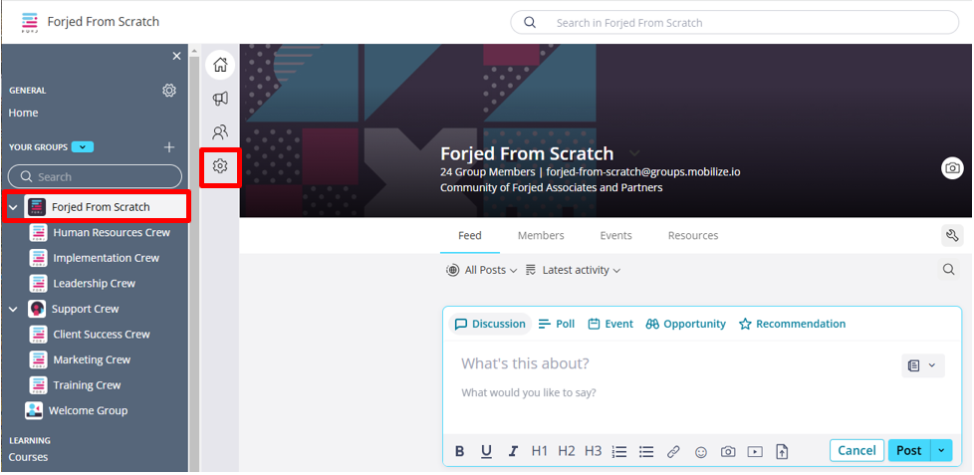
Task: Open the Your Groups dropdown badge
Action: coord(83,147)
